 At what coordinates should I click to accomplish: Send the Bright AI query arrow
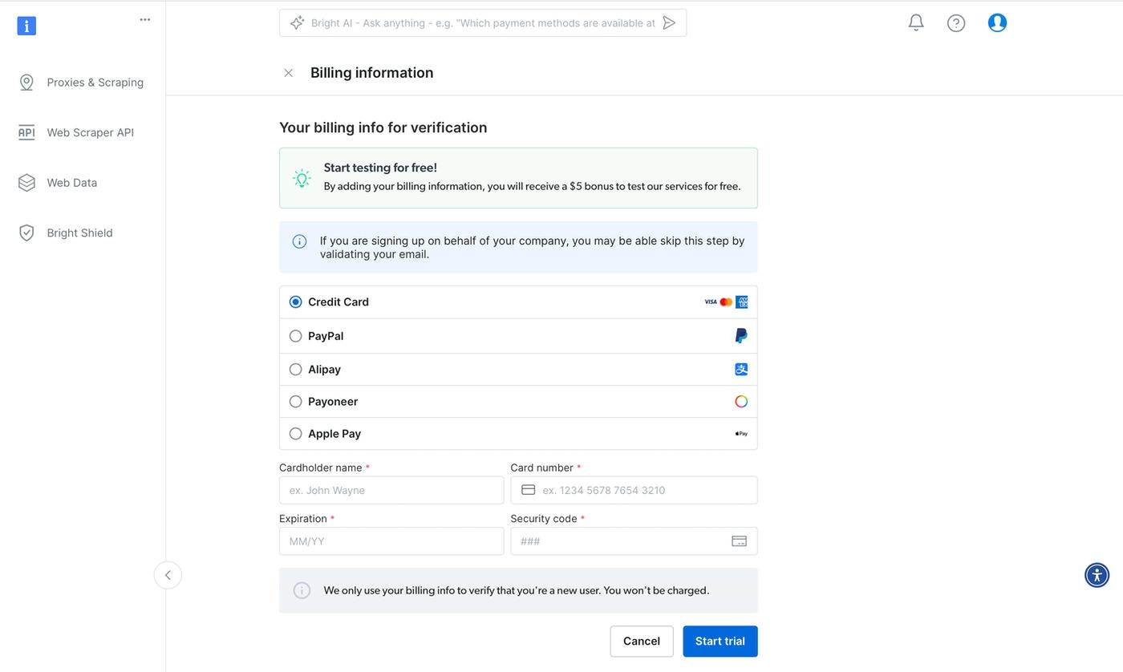coord(669,22)
